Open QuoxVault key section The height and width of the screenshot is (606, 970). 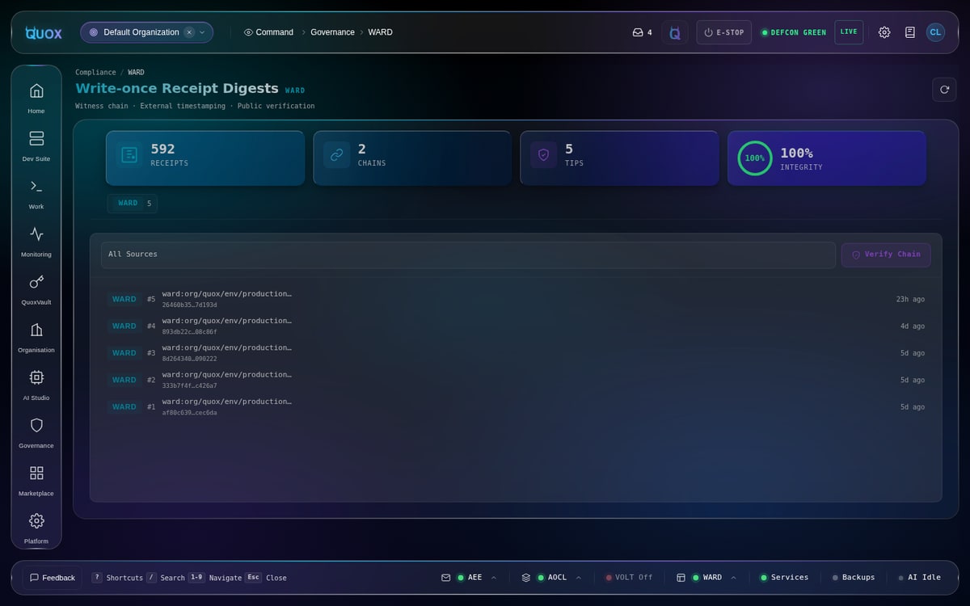36,288
